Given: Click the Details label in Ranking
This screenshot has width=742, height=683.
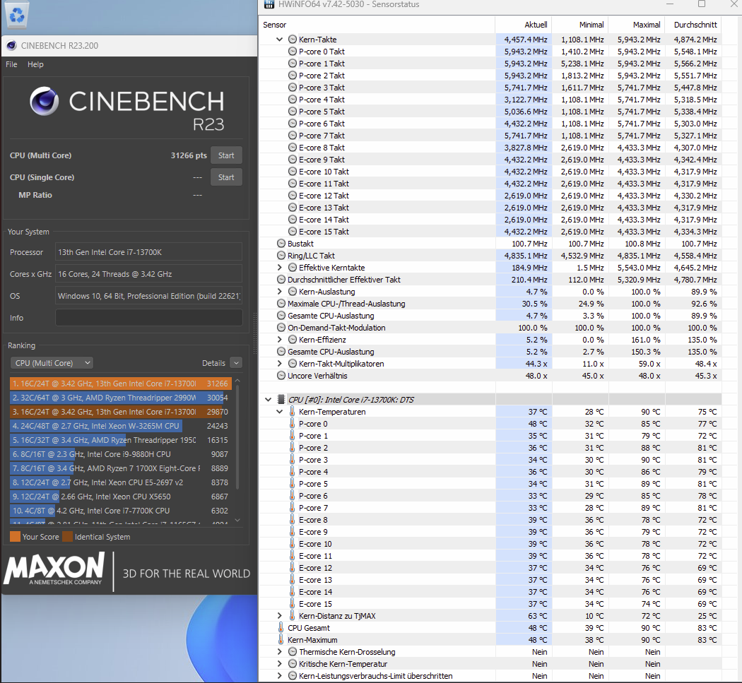Looking at the screenshot, I should coord(213,363).
